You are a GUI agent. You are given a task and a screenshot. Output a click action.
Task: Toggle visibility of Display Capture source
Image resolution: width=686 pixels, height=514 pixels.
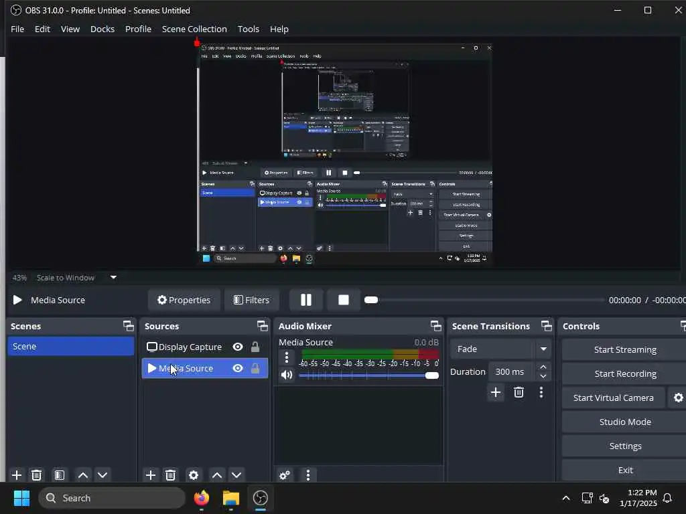click(x=238, y=347)
